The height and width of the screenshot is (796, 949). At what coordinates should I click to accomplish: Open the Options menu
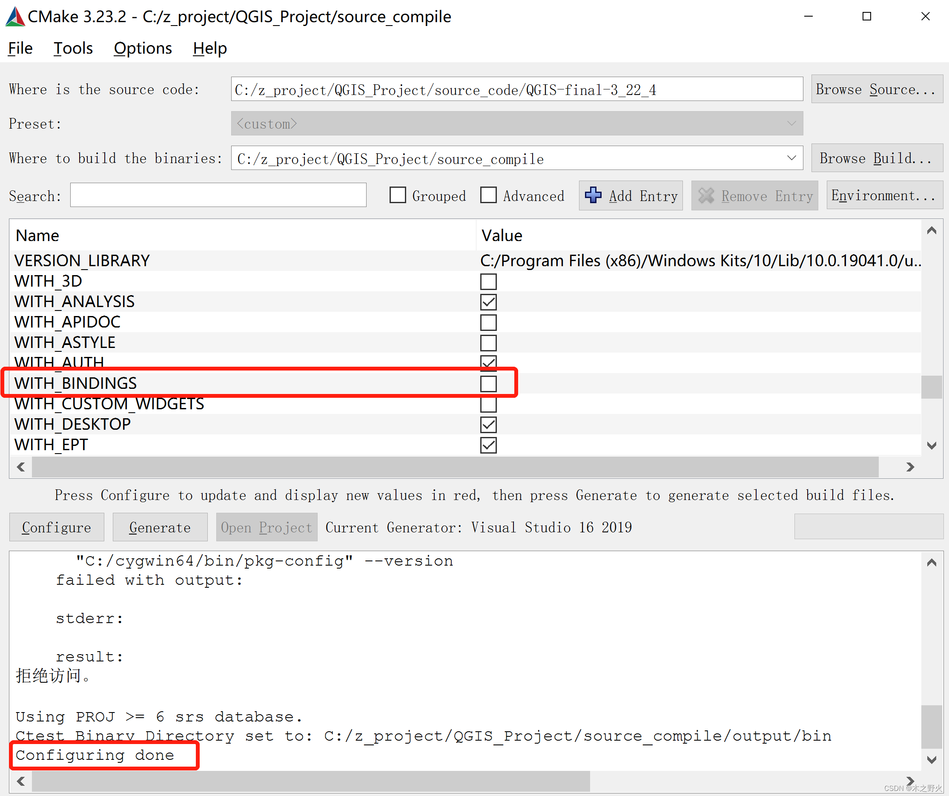tap(143, 48)
